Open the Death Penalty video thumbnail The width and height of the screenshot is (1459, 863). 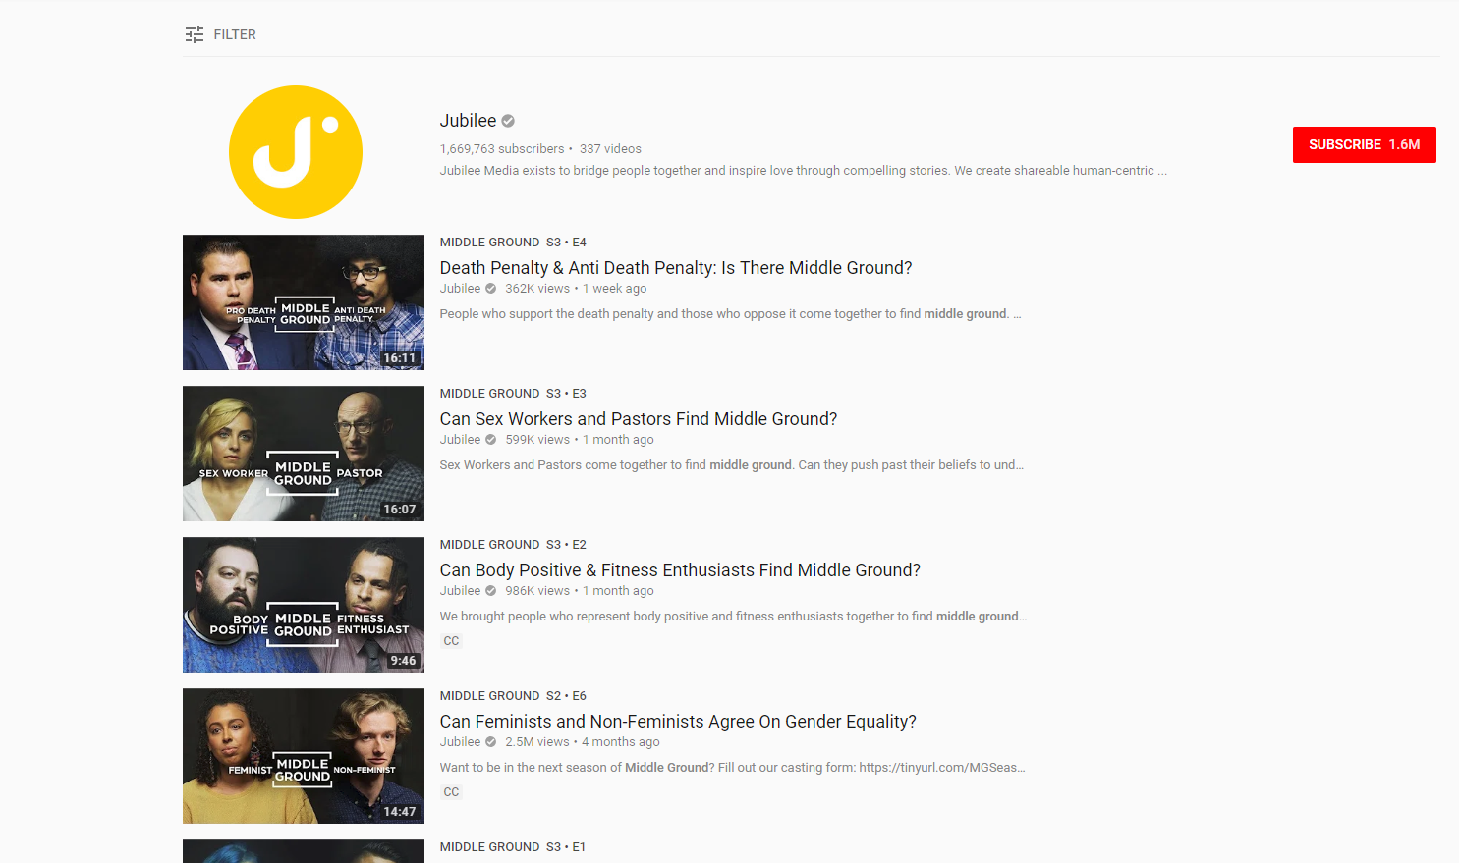tap(304, 302)
